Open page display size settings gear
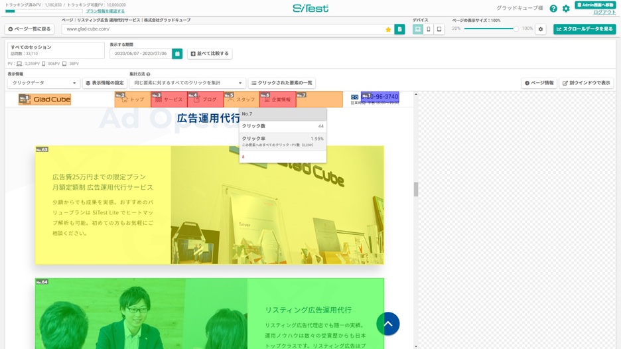 pos(541,29)
